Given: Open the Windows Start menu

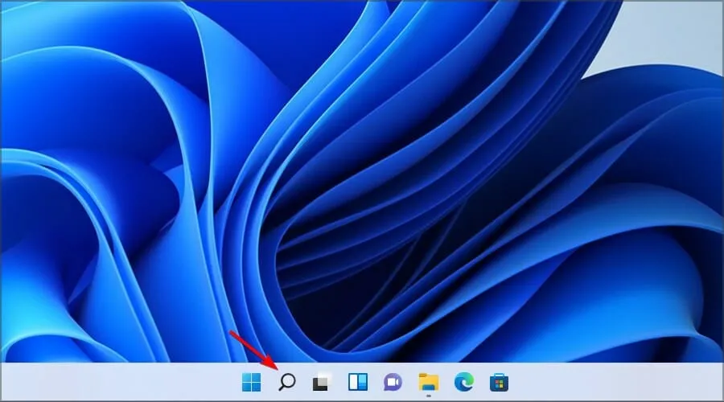Looking at the screenshot, I should point(251,382).
